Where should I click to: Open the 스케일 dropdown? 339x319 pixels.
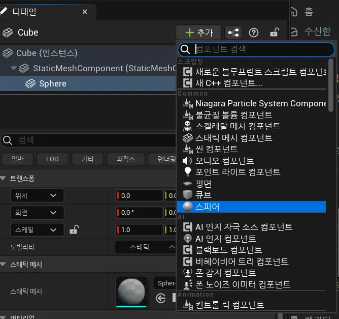(37, 230)
